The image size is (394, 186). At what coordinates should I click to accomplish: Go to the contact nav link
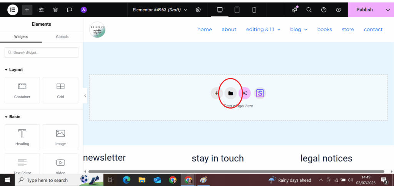(373, 30)
